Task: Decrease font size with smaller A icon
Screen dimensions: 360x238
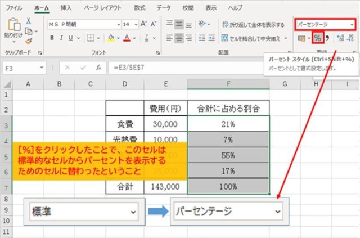Action: 154,24
